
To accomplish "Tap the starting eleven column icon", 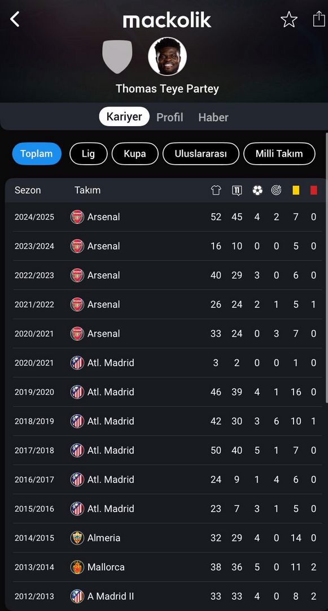I will pyautogui.click(x=237, y=190).
